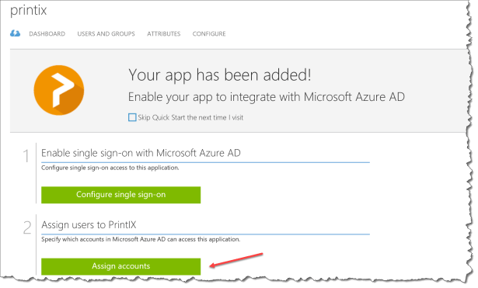
Task: Click 'Your app has been added!' heading
Action: 220,75
